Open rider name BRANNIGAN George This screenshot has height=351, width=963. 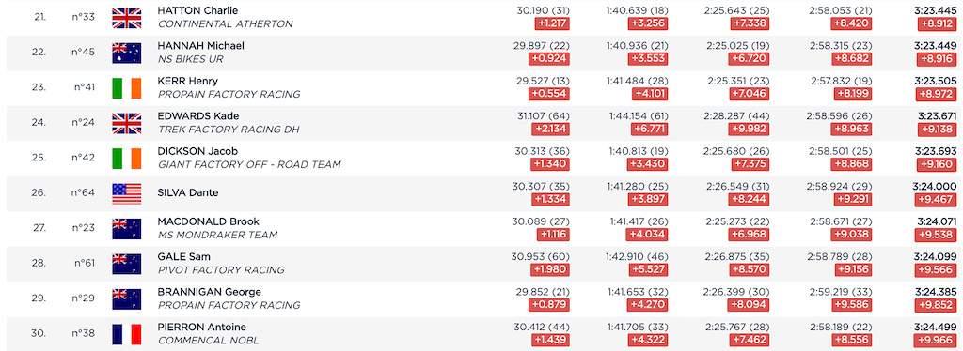click(209, 292)
